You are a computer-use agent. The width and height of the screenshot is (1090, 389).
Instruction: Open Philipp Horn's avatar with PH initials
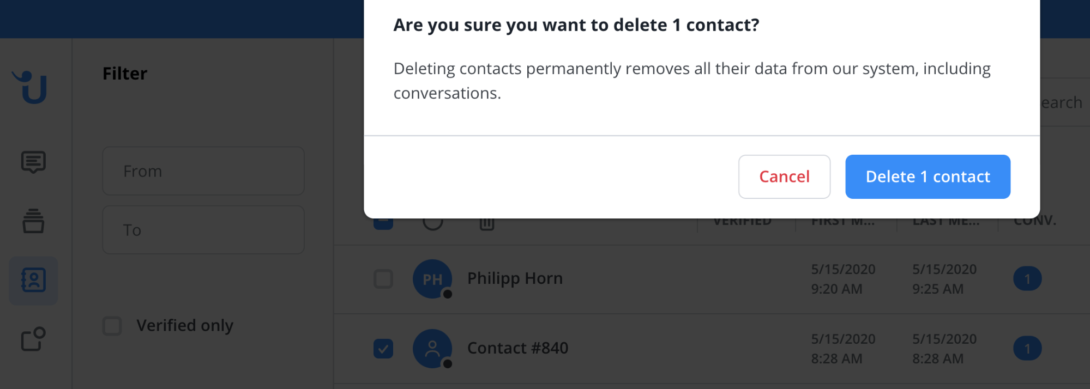tap(432, 278)
